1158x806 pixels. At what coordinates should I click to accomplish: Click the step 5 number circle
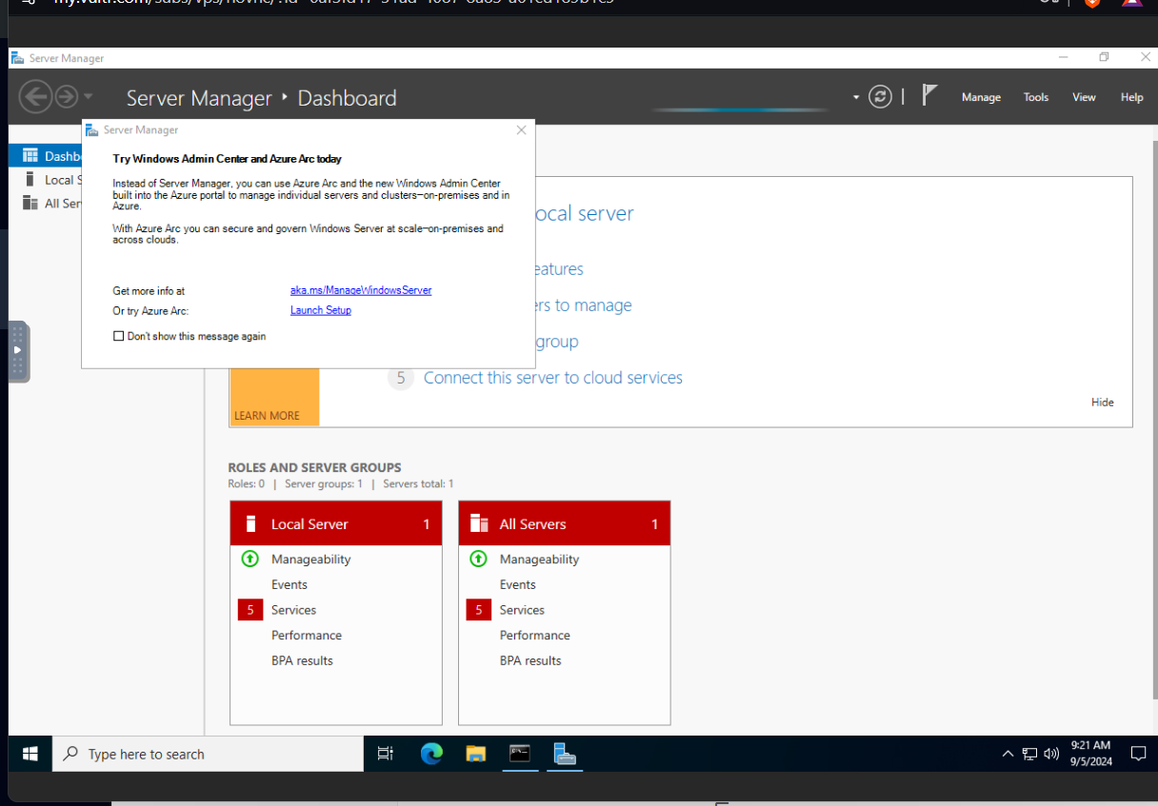click(x=401, y=378)
